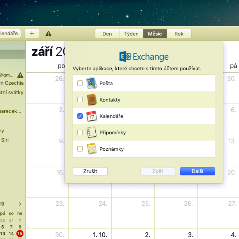This screenshot has width=239, height=239.
Task: Switch to Týden view
Action: point(131,34)
